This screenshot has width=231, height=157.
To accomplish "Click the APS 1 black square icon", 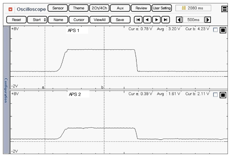I will coord(223,30).
